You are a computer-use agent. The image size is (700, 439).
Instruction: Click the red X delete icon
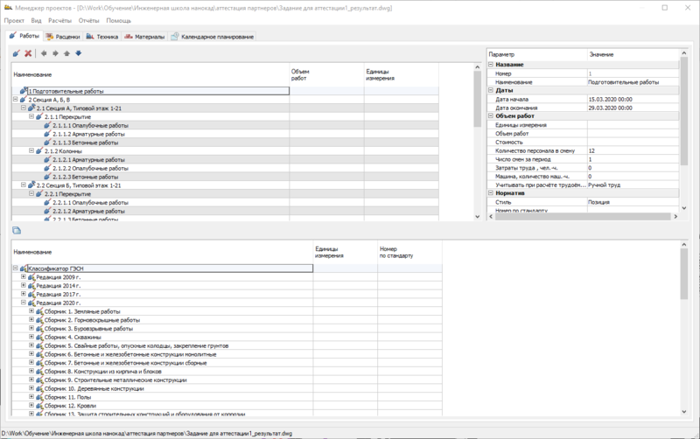pyautogui.click(x=28, y=53)
